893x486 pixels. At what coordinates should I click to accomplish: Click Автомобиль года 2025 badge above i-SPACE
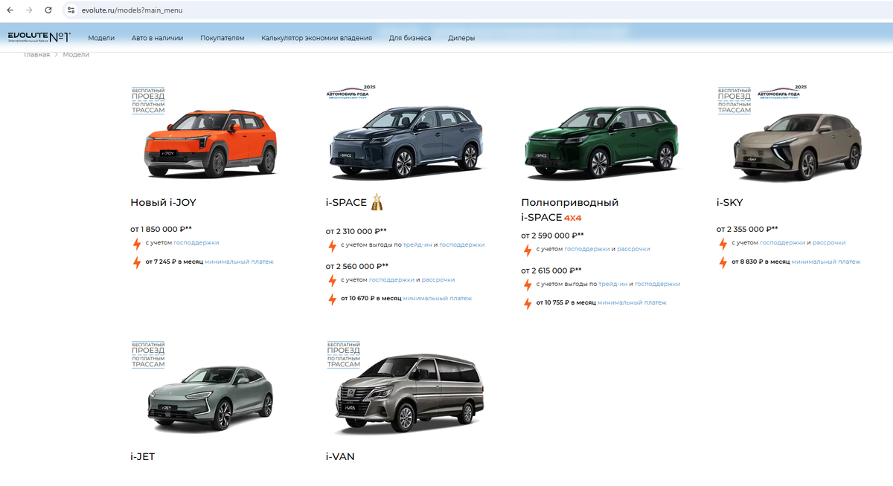tap(351, 93)
